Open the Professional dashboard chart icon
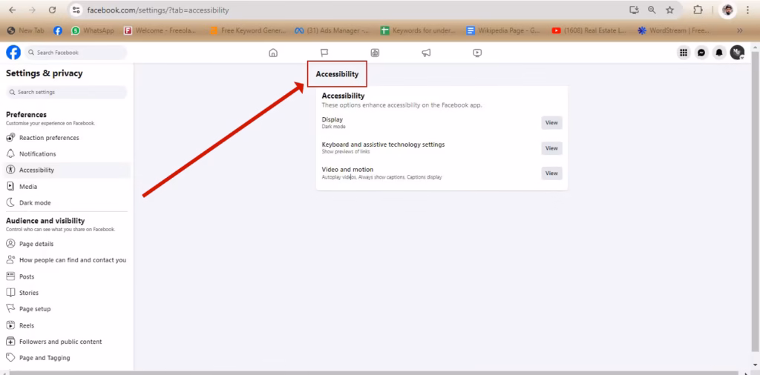Image resolution: width=760 pixels, height=375 pixels. pyautogui.click(x=375, y=53)
